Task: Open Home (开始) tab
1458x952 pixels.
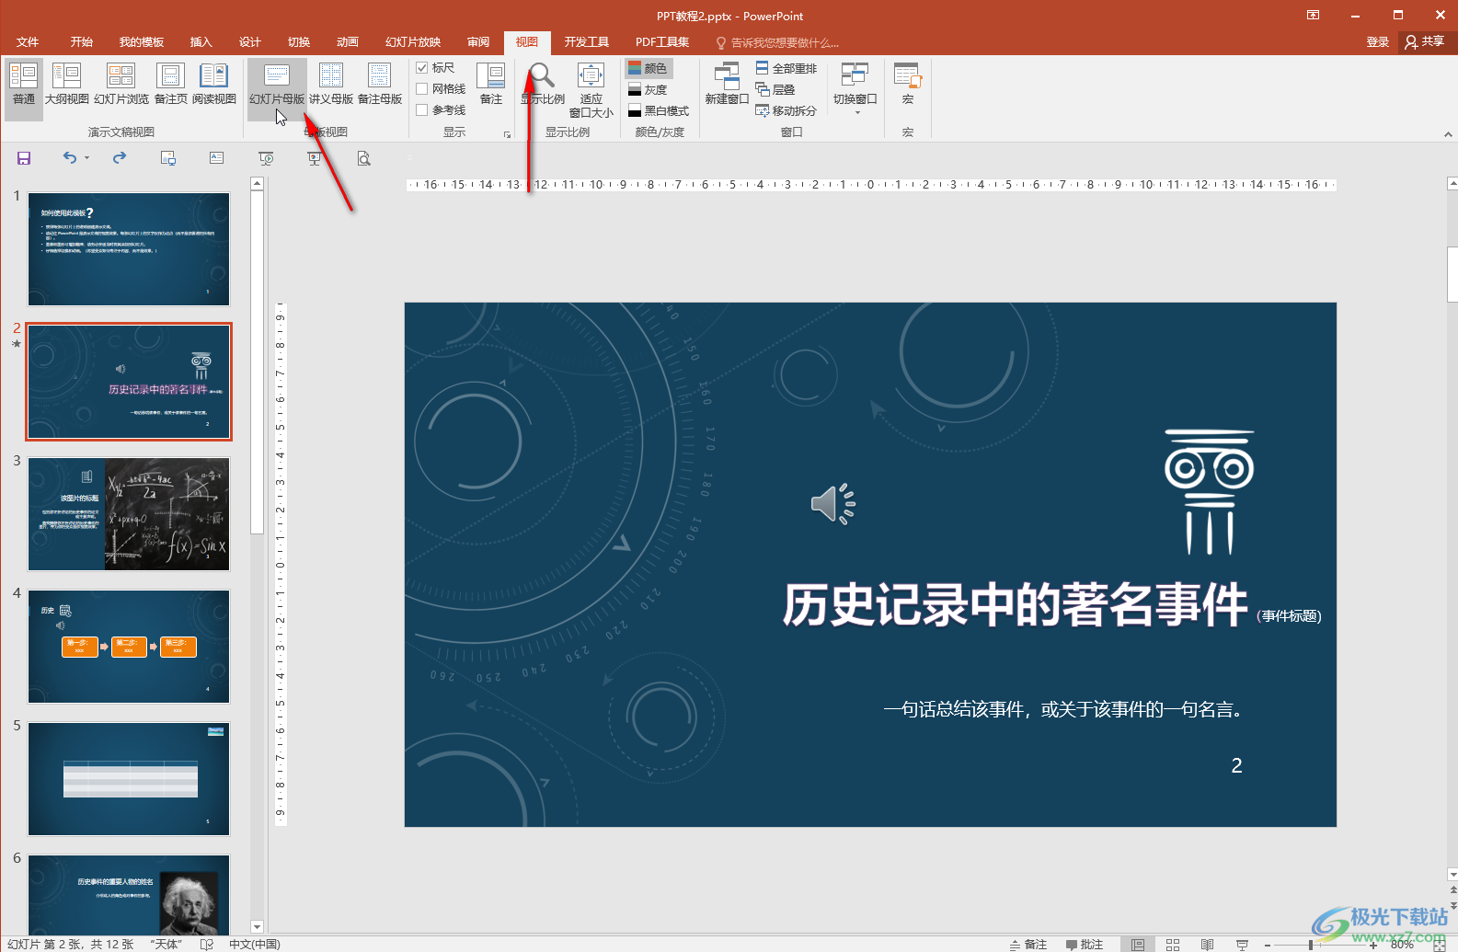Action: [x=82, y=42]
